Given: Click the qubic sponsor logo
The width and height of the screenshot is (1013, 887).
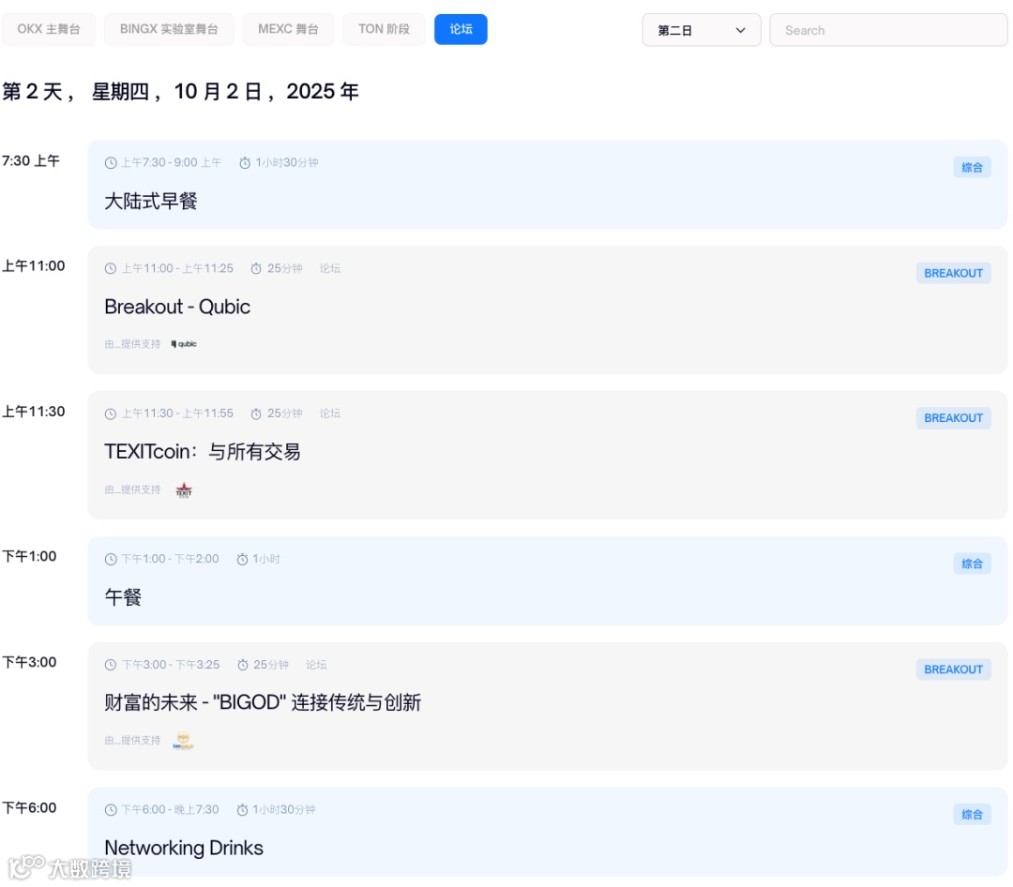Looking at the screenshot, I should point(184,344).
